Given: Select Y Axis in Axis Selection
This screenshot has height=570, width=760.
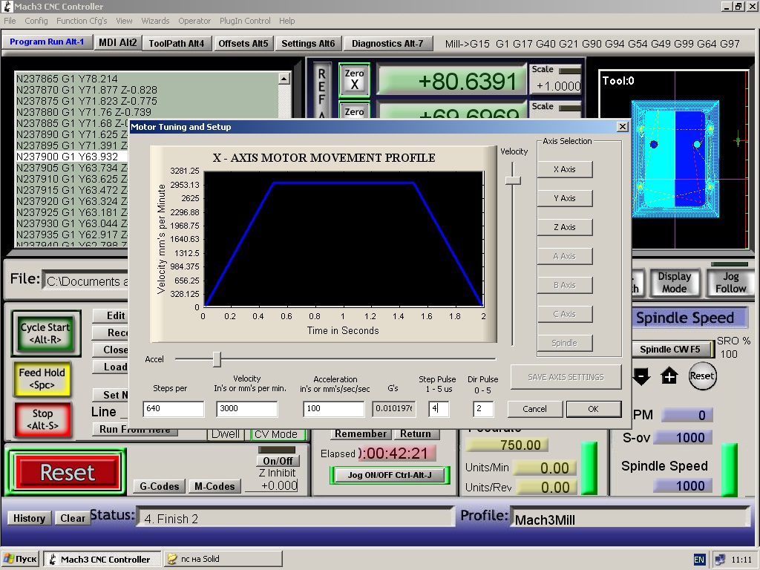Looking at the screenshot, I should point(565,198).
